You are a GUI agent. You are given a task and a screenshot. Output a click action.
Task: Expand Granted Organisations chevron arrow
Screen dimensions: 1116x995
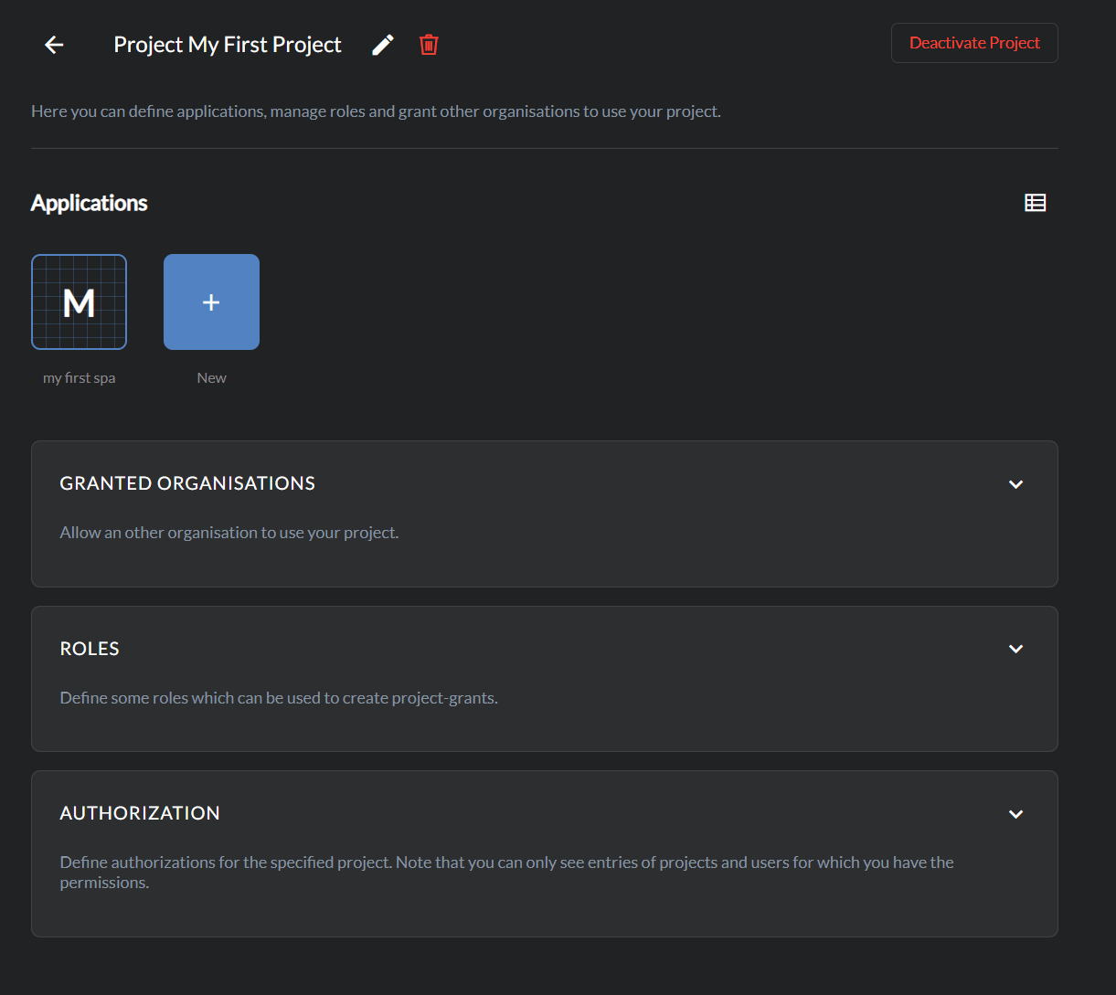click(x=1015, y=484)
